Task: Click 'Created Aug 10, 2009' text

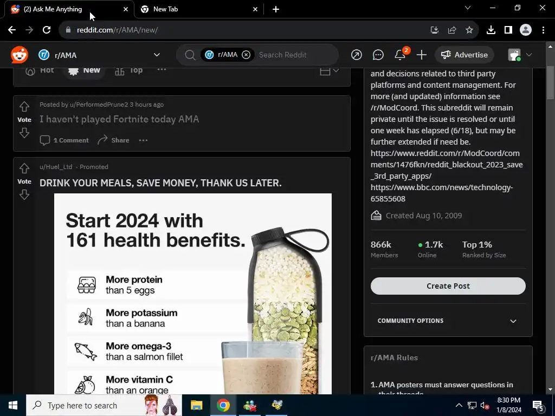Action: 423,216
